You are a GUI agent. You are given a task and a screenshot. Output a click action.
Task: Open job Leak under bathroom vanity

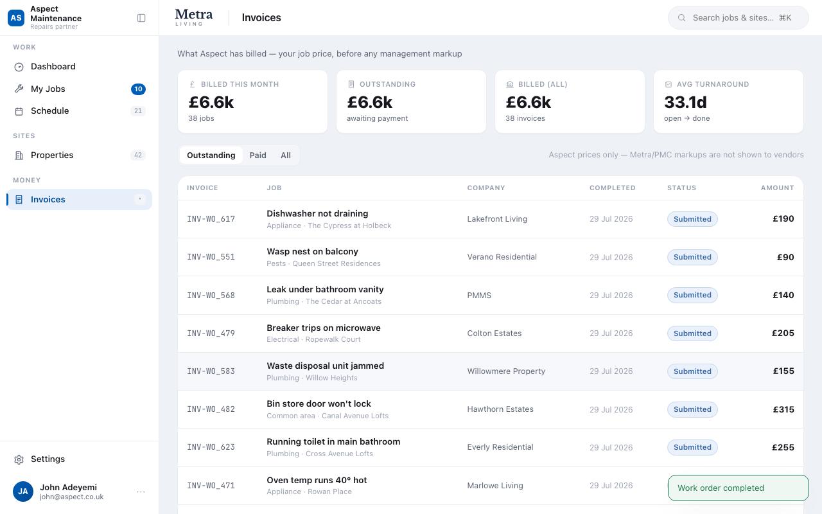tap(325, 290)
